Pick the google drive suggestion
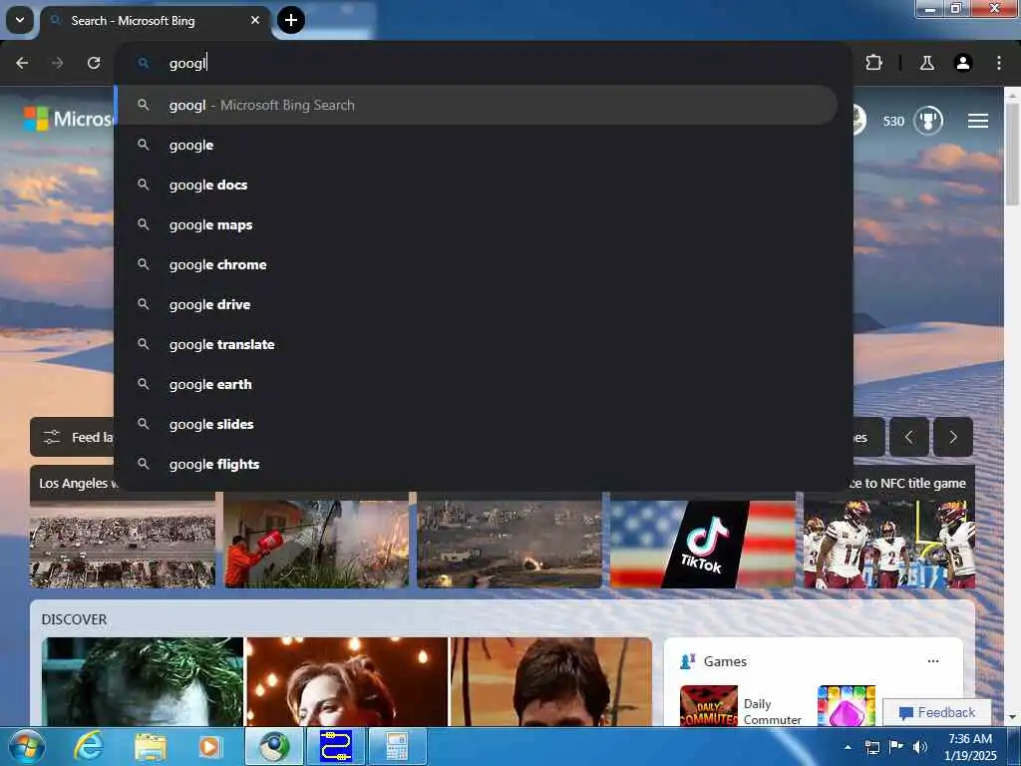Image resolution: width=1021 pixels, height=766 pixels. [476, 304]
